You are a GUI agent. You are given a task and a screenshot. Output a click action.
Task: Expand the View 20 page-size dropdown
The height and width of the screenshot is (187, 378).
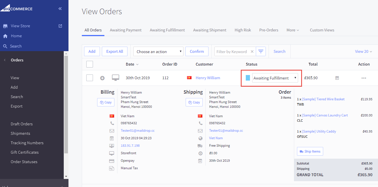click(x=364, y=51)
